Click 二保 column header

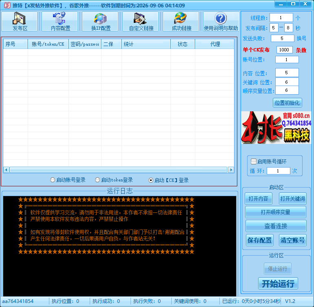(111, 44)
